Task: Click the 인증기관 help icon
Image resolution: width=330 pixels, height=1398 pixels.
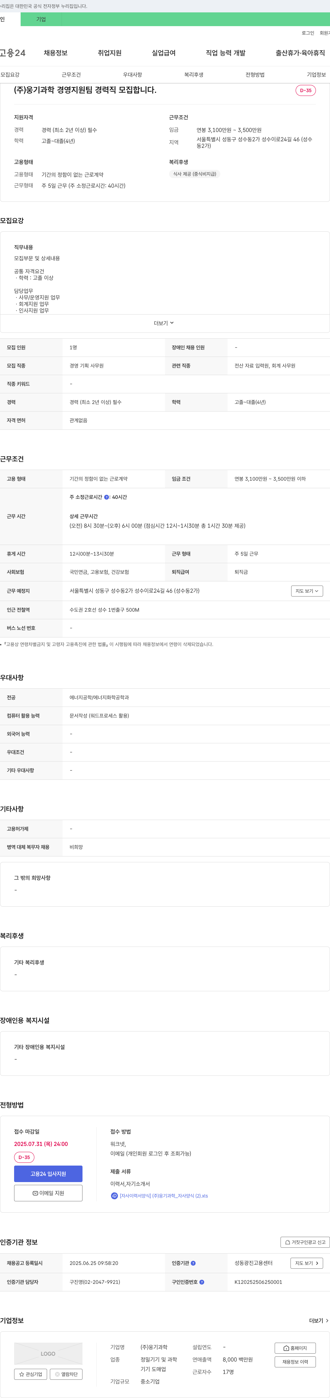Action: point(193,1263)
